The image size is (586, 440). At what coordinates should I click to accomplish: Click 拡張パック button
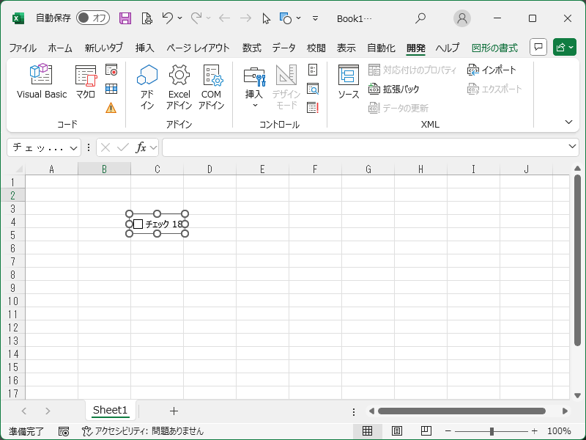coord(394,89)
